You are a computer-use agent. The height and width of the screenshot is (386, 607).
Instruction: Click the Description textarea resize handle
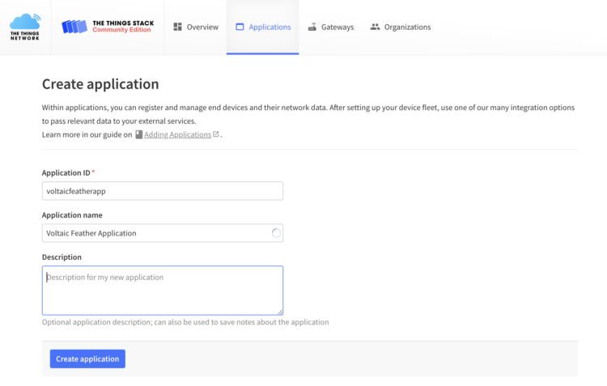280,312
